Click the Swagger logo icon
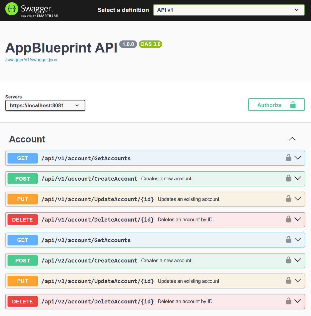 click(x=12, y=9)
